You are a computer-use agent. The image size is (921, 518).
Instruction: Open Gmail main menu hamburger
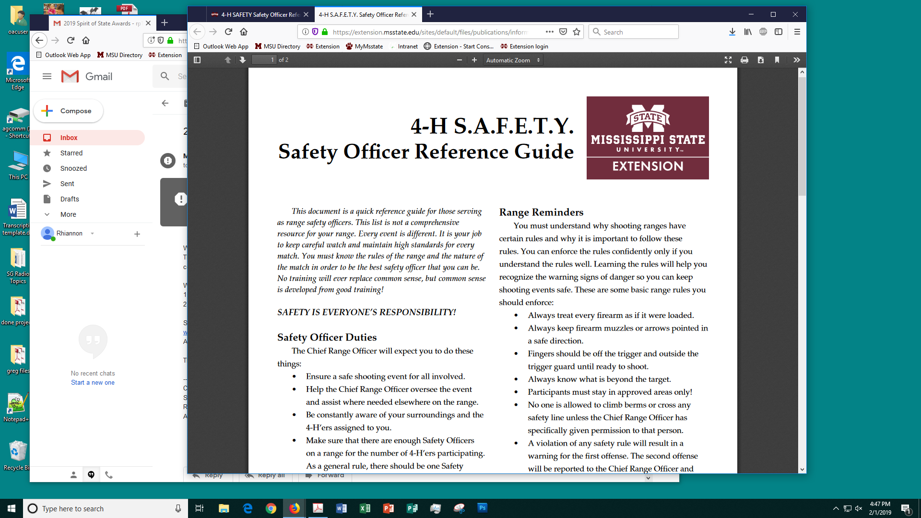[47, 76]
